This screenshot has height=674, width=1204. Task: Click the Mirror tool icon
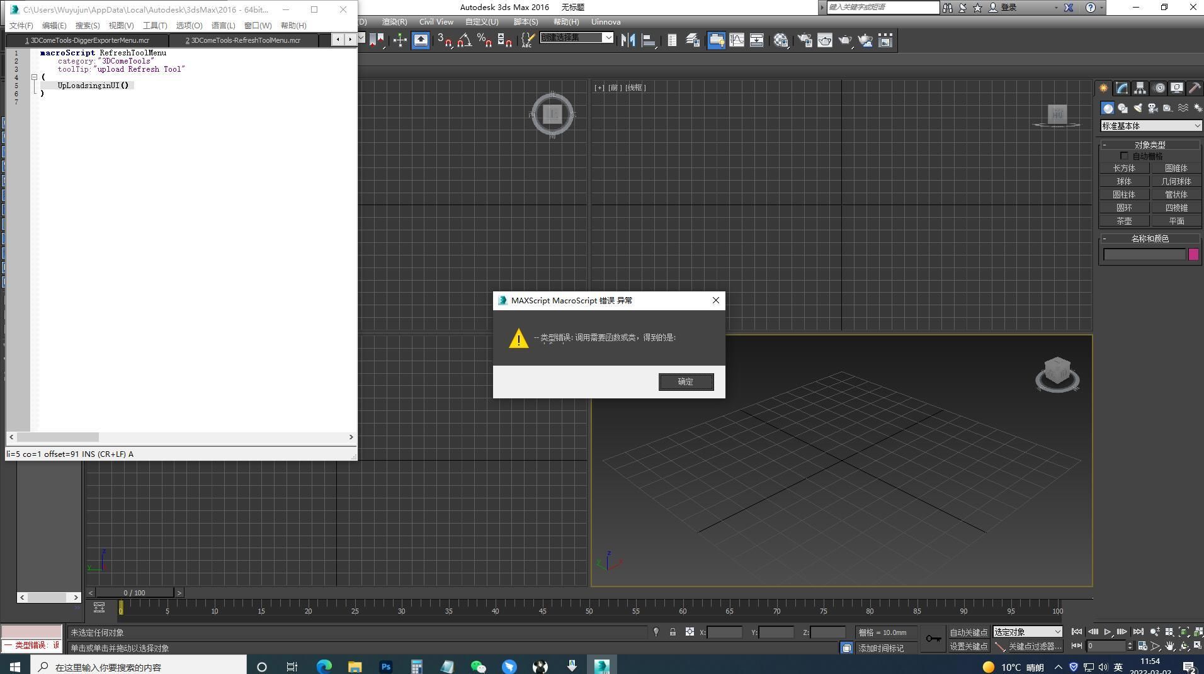(628, 40)
